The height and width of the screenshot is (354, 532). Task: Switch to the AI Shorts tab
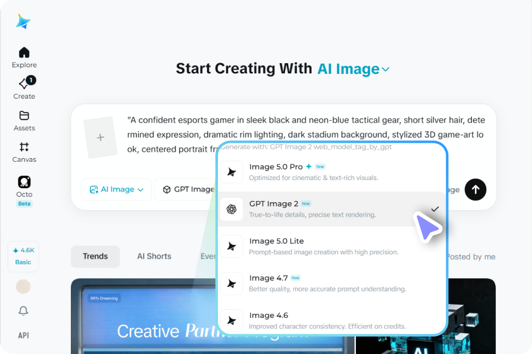point(154,257)
